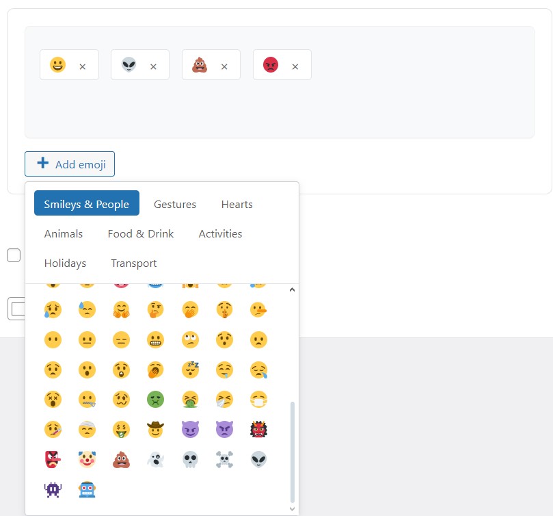Pick the expressionless face emoji
The image size is (553, 516).
(121, 339)
